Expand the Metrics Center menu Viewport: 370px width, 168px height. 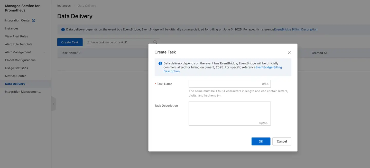pos(44,76)
